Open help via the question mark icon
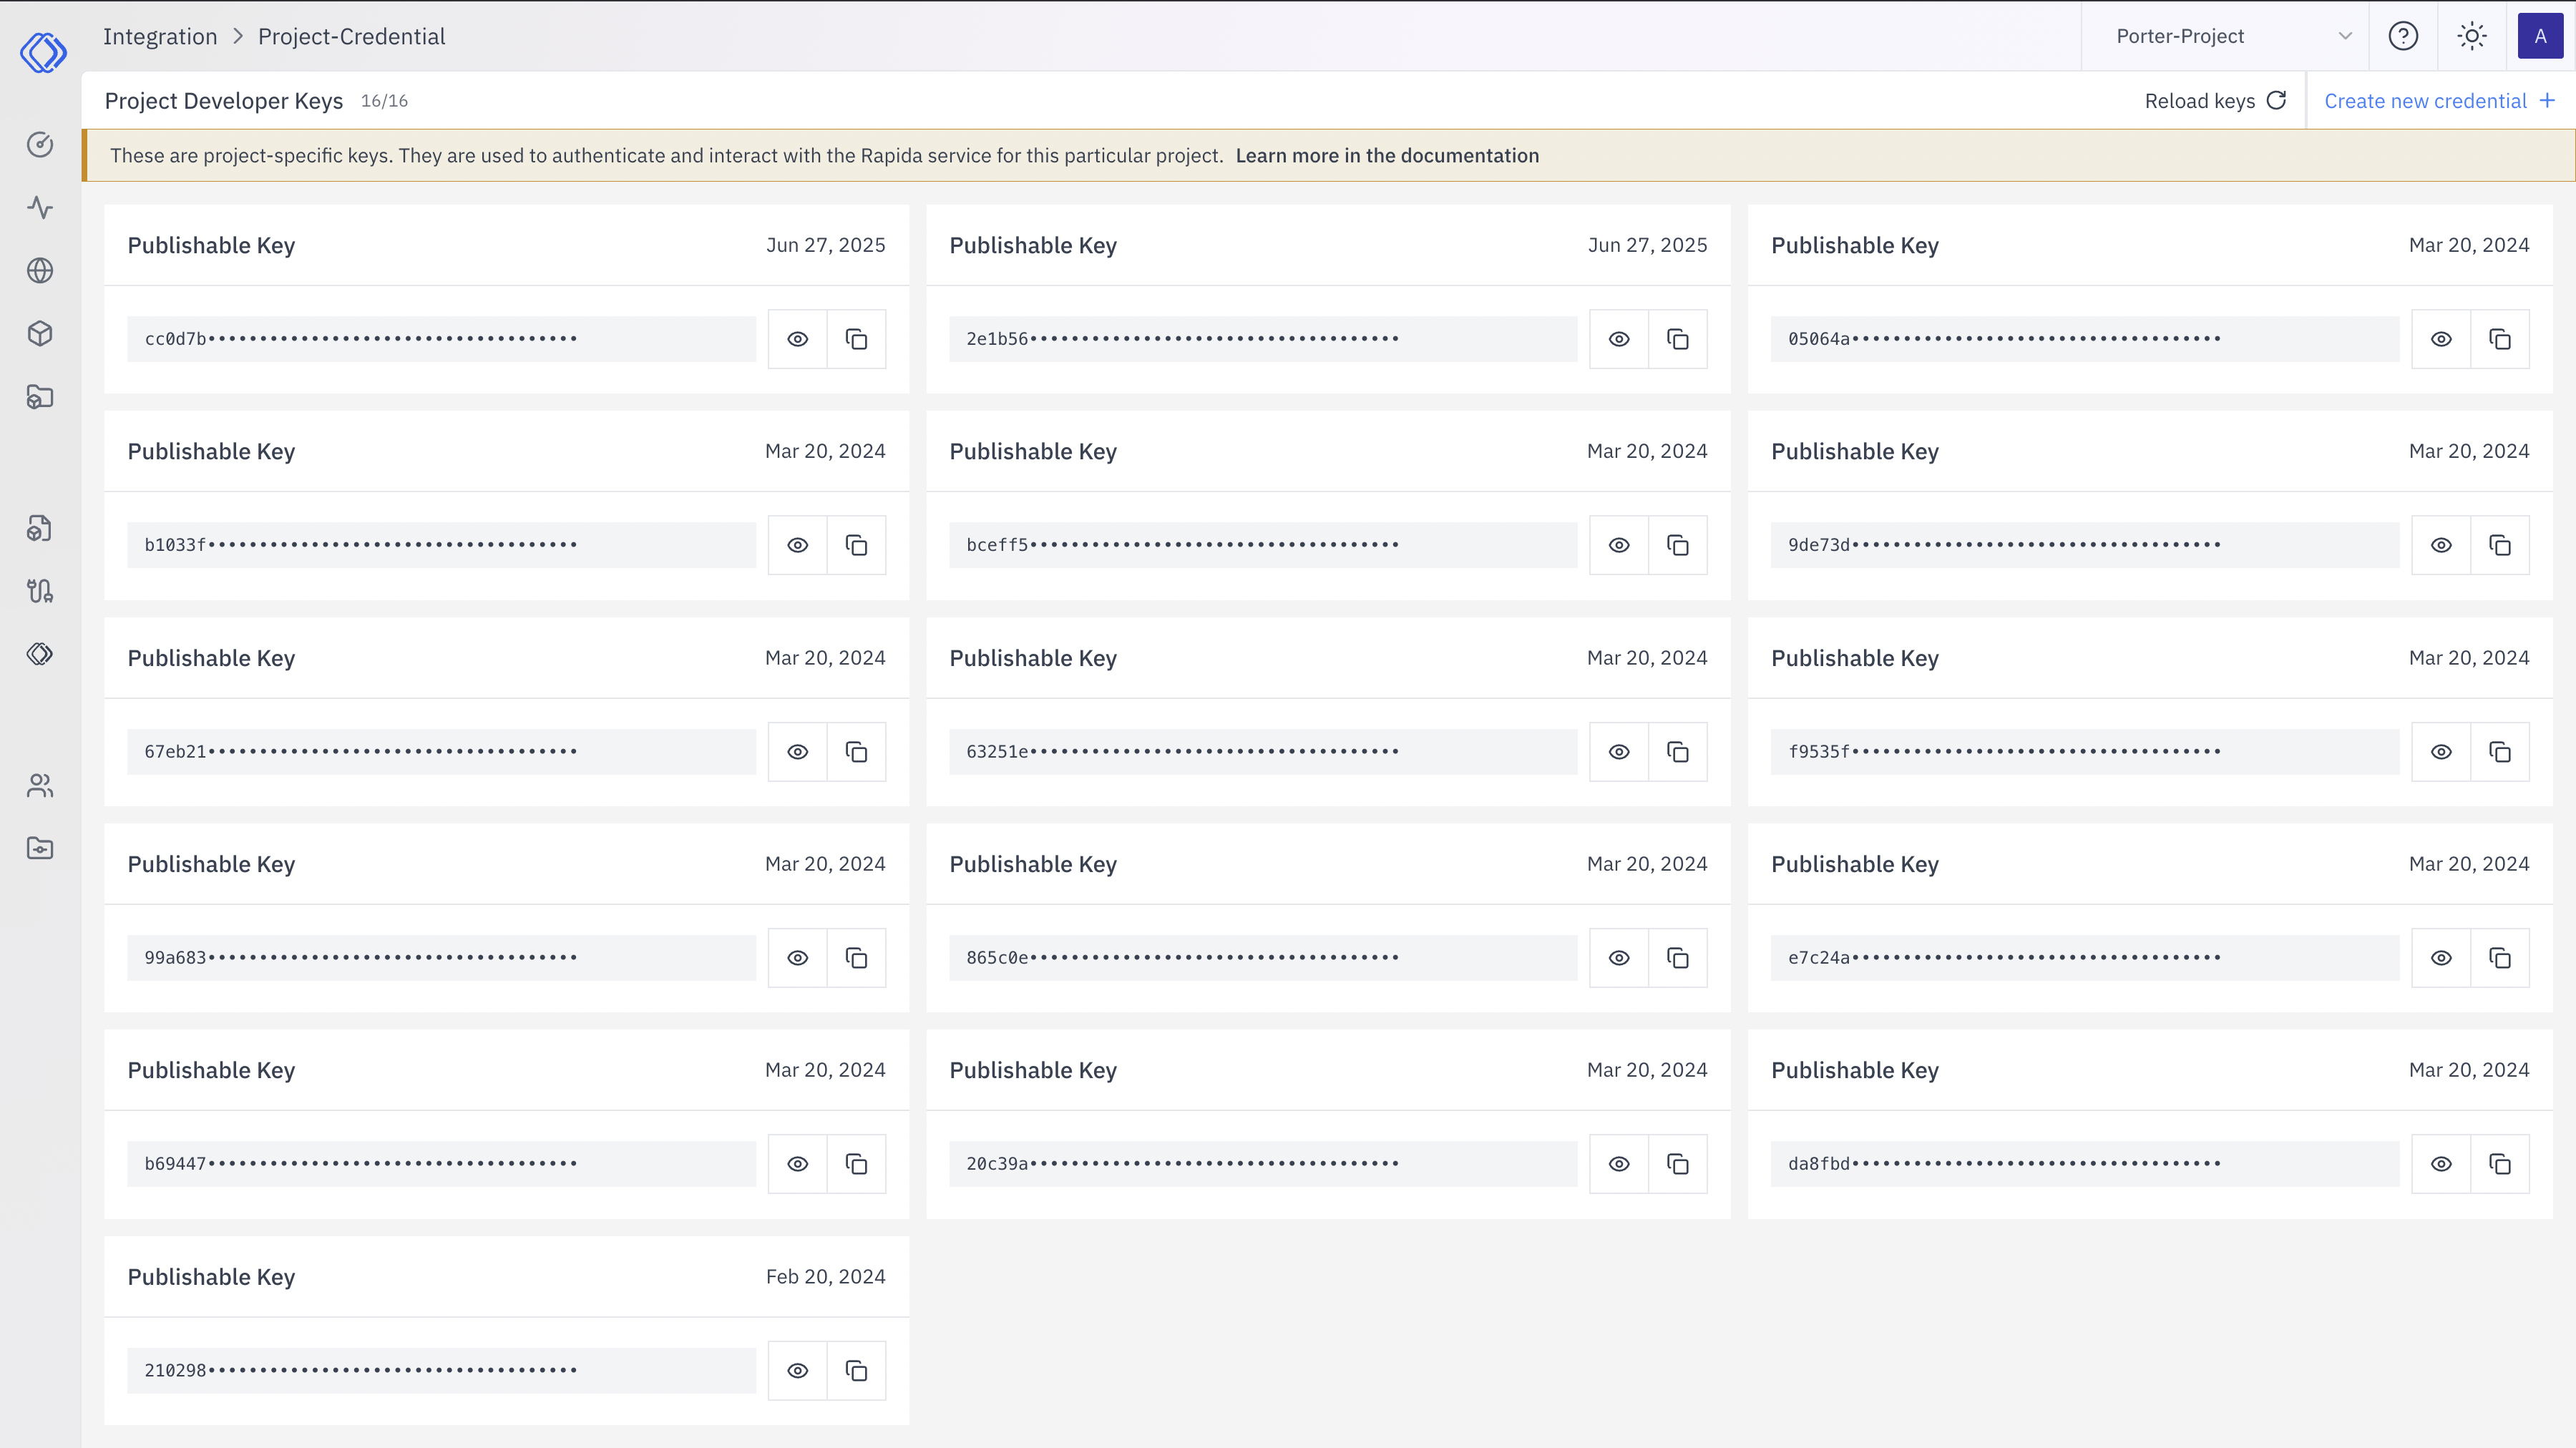 tap(2404, 36)
